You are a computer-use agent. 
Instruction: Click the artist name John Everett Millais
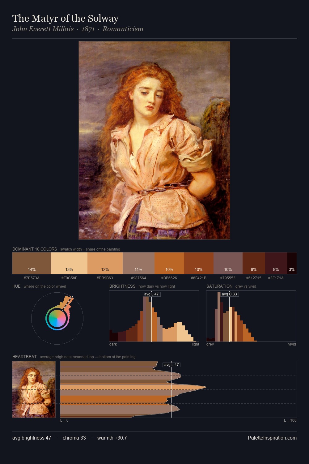pos(43,29)
